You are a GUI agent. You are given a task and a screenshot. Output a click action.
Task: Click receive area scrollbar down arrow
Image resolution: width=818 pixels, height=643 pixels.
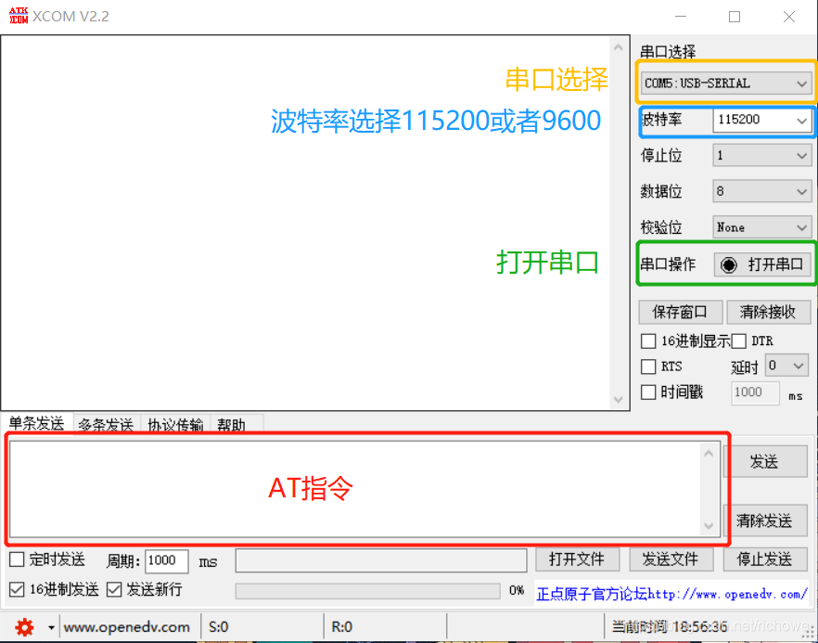[x=619, y=400]
